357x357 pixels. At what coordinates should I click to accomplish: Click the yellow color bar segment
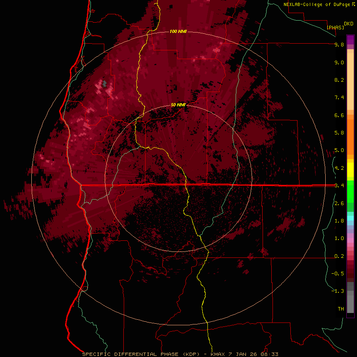[x=350, y=170]
